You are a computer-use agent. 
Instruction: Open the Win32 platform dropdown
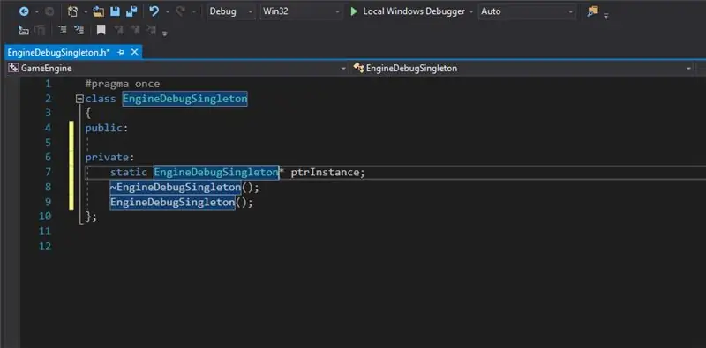click(301, 11)
